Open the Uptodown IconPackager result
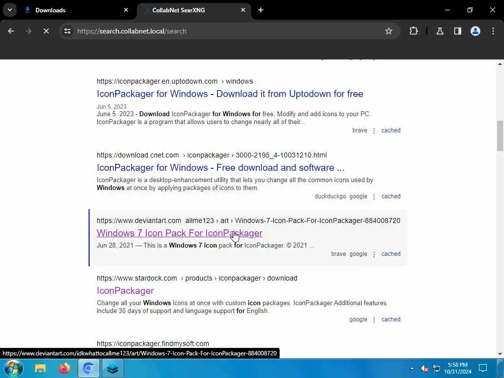 (230, 94)
